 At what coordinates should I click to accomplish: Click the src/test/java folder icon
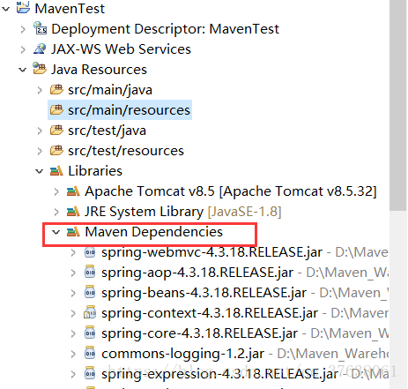pyautogui.click(x=56, y=130)
